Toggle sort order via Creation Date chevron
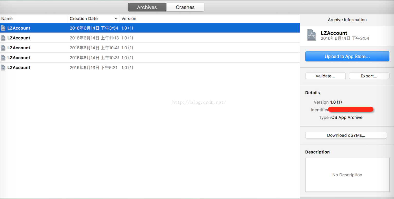Viewport: 394px width, 199px height. (x=116, y=19)
